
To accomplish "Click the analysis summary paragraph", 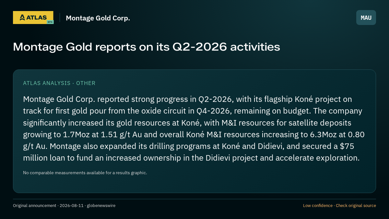I will (194, 128).
